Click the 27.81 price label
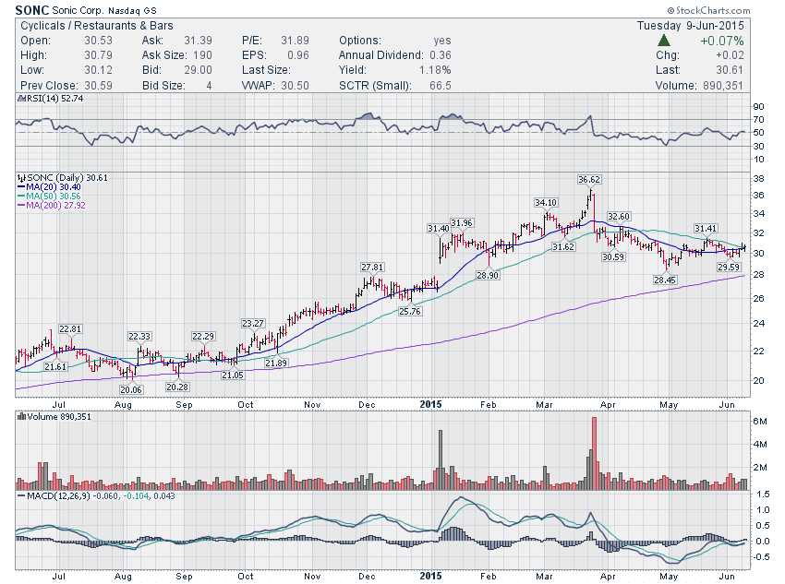The height and width of the screenshot is (584, 785). tap(372, 267)
